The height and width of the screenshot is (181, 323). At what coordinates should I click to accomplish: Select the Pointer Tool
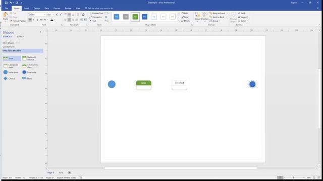(96, 13)
